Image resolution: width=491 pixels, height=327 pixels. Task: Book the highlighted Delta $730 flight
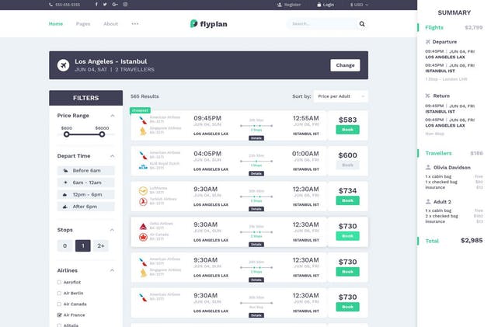point(347,236)
